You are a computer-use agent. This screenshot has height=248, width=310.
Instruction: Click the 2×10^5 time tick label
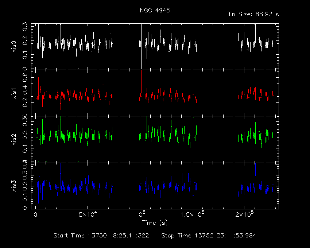click(x=244, y=214)
